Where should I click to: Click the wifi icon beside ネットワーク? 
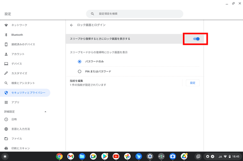(6, 25)
